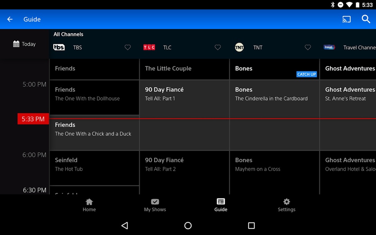Screen dimensions: 376x235
Task: Open Ghost Adventures Overland Hotel listing
Action: click(x=348, y=173)
